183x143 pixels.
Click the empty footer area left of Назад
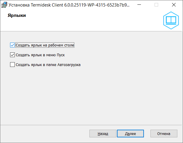point(44,134)
